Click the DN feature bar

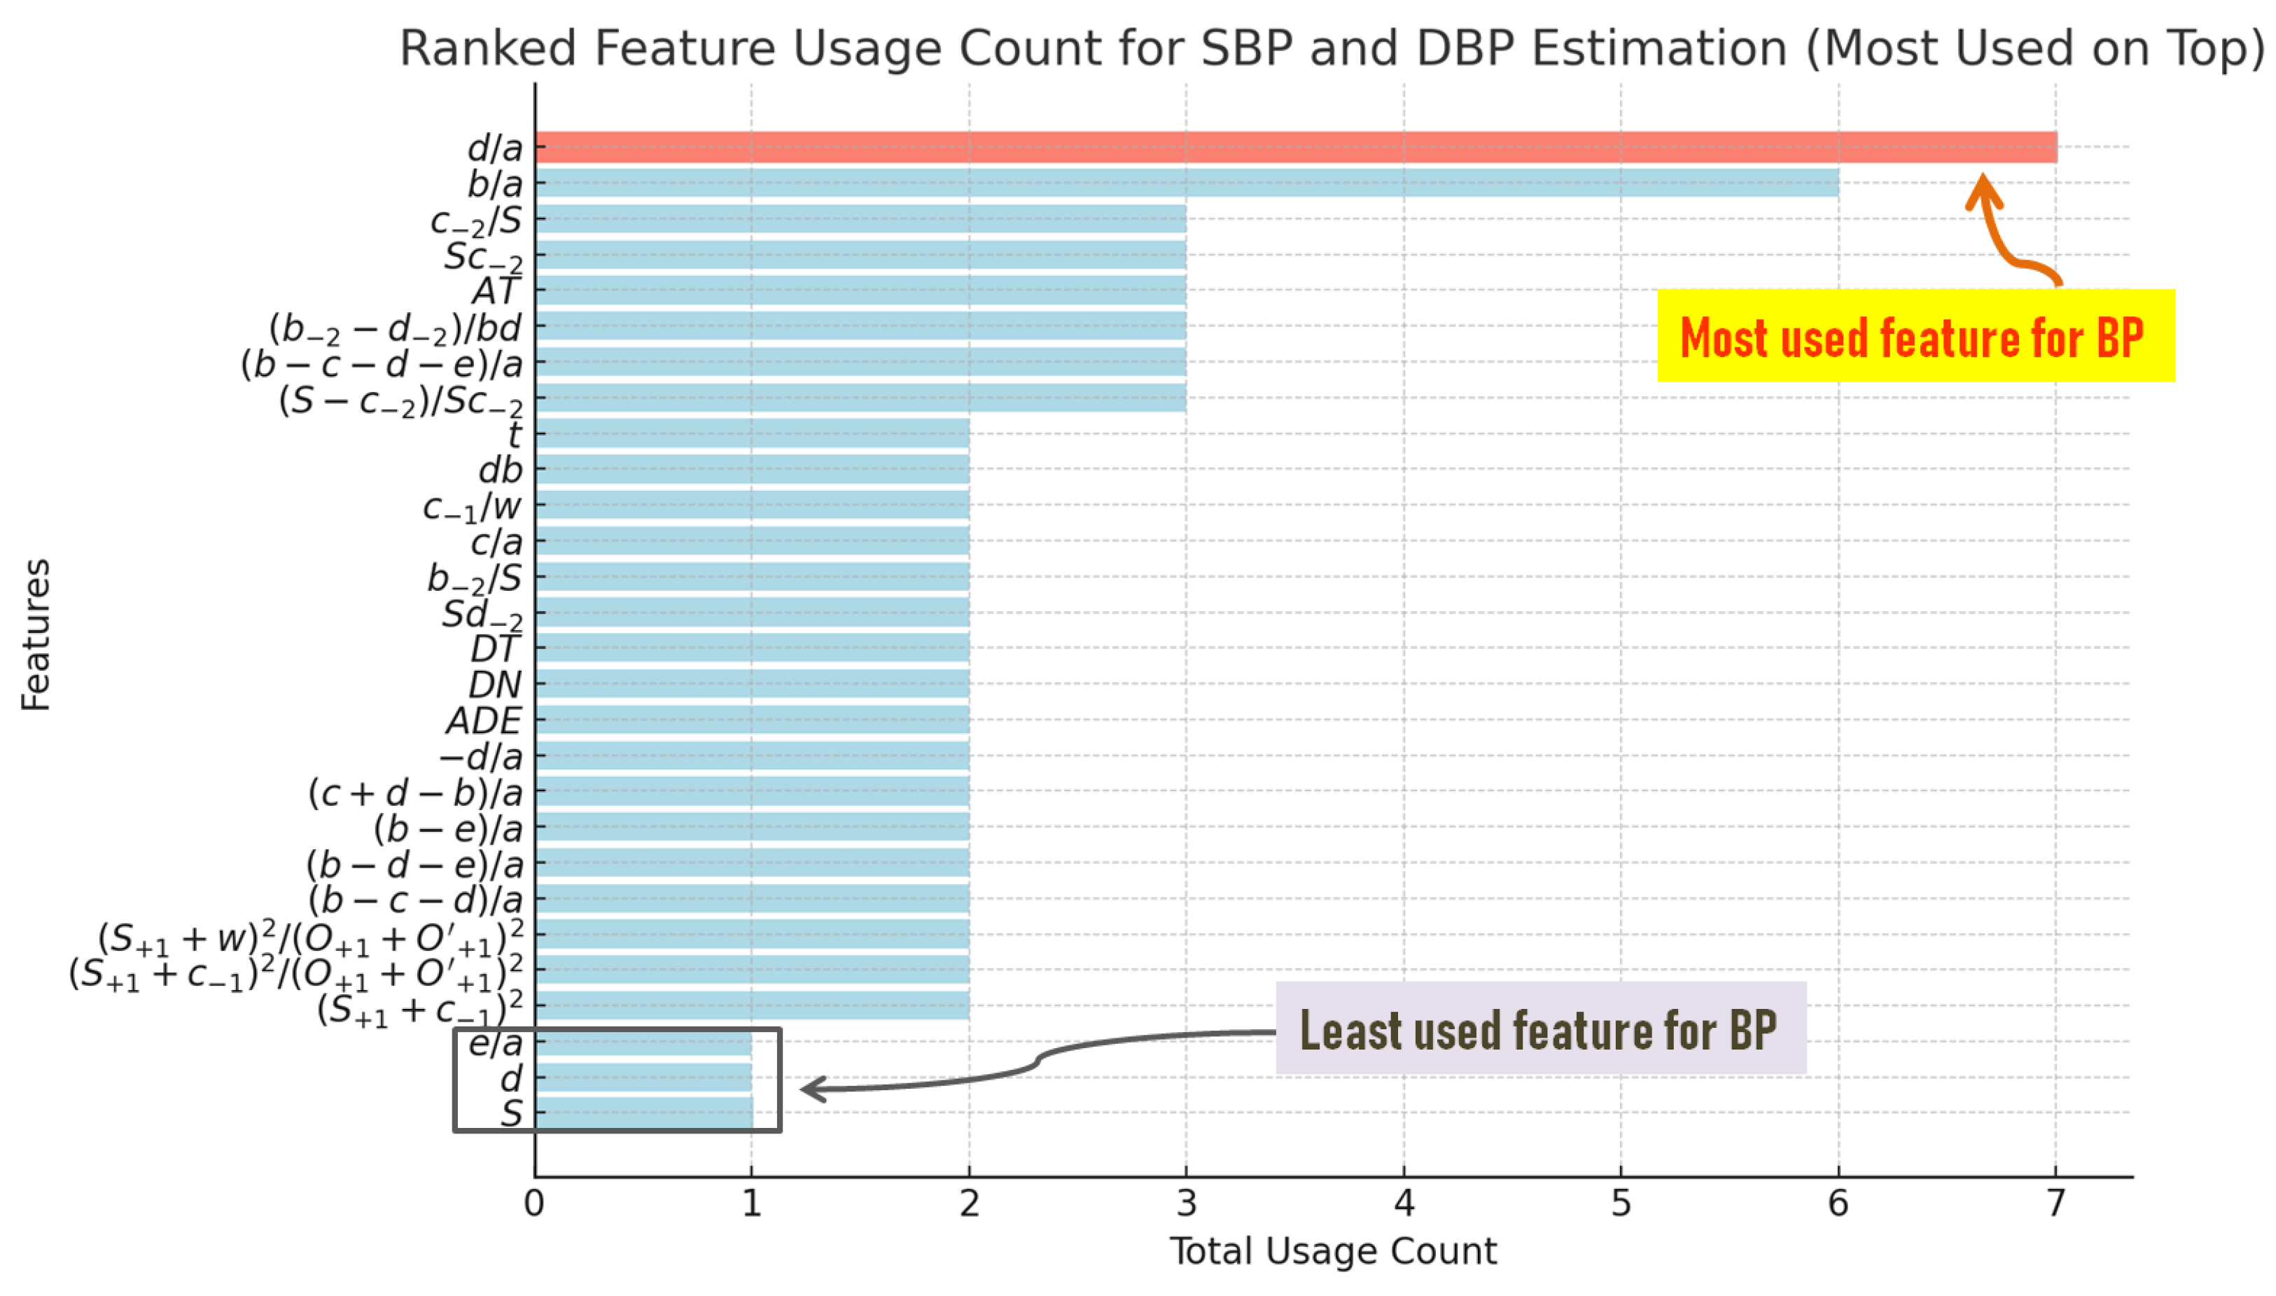(751, 685)
